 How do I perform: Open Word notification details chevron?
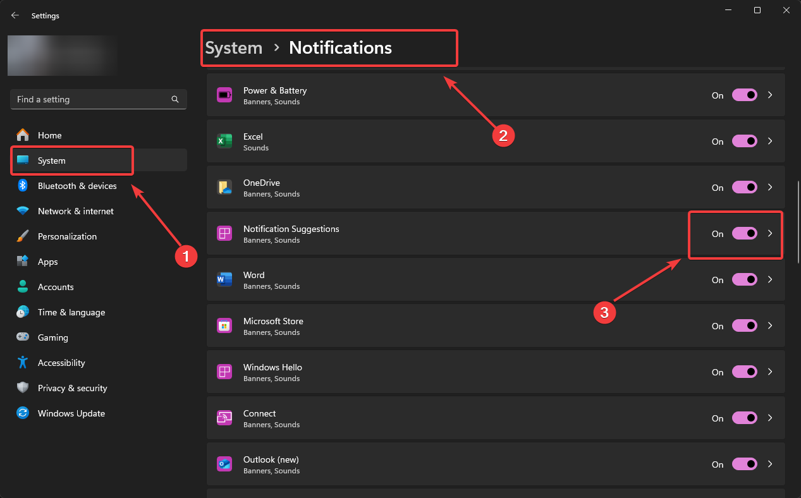click(770, 280)
